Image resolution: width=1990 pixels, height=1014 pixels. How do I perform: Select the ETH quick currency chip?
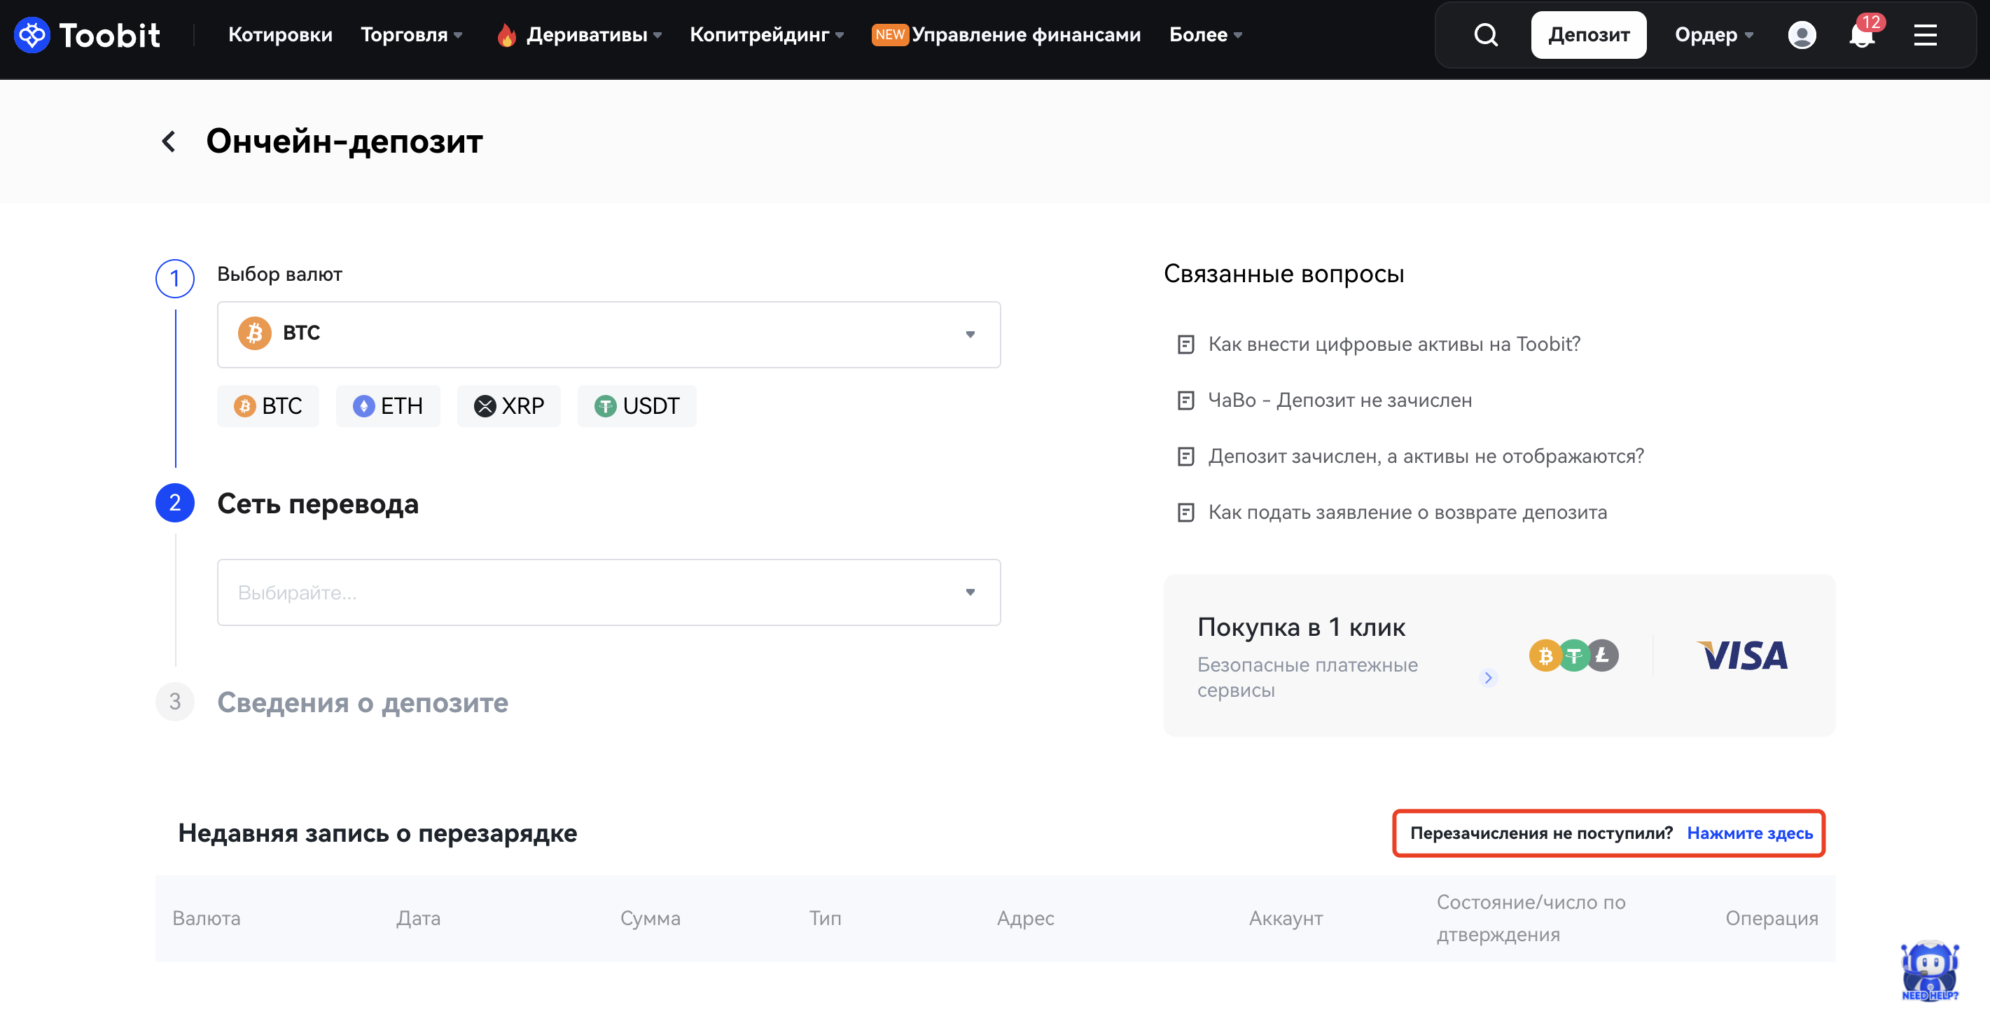pos(388,405)
